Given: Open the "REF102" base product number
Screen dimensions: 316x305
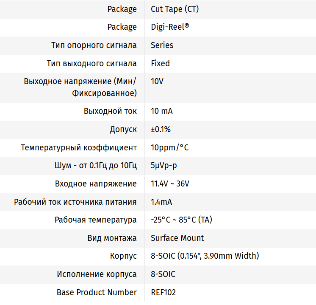Looking at the screenshot, I should coord(163,292).
